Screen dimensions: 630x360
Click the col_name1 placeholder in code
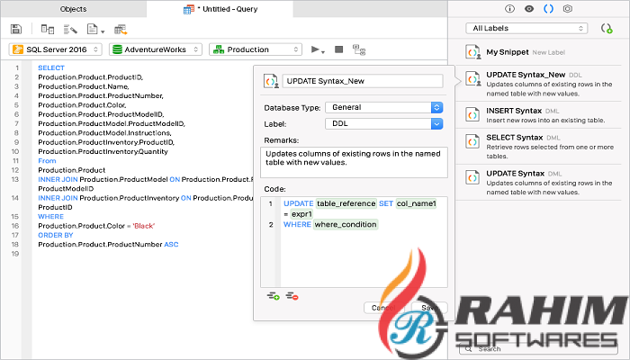coord(416,203)
